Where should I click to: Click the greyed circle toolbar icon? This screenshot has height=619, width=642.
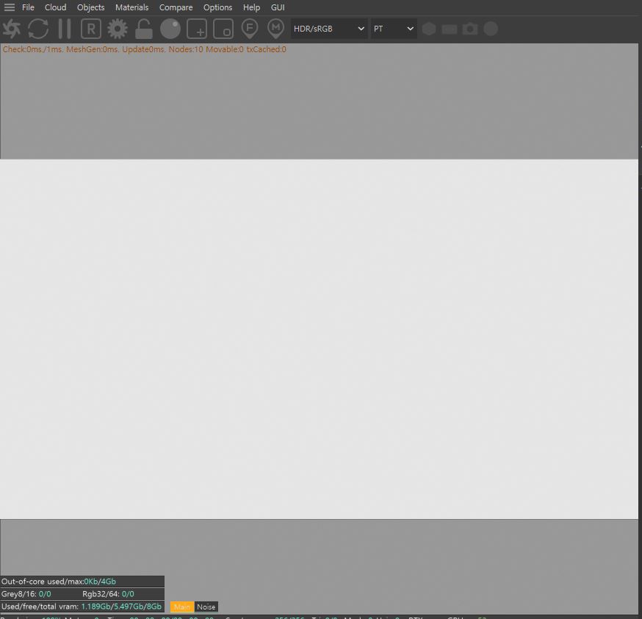pos(491,29)
